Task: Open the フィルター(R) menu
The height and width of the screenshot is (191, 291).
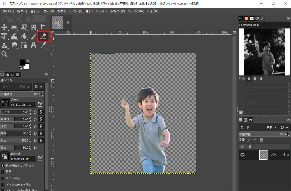Action: (x=118, y=11)
